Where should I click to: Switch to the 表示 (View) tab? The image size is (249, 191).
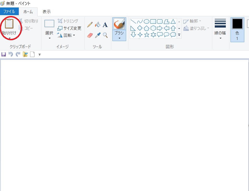46,12
